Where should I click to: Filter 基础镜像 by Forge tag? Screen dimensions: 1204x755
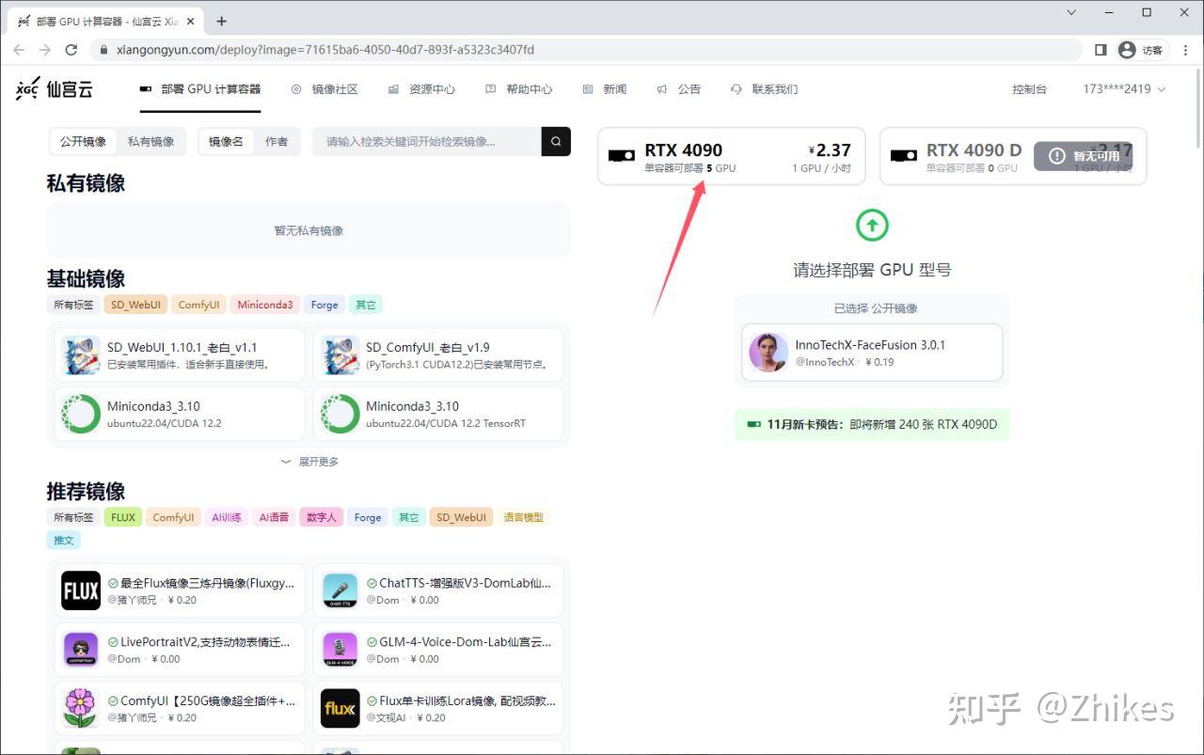click(325, 305)
